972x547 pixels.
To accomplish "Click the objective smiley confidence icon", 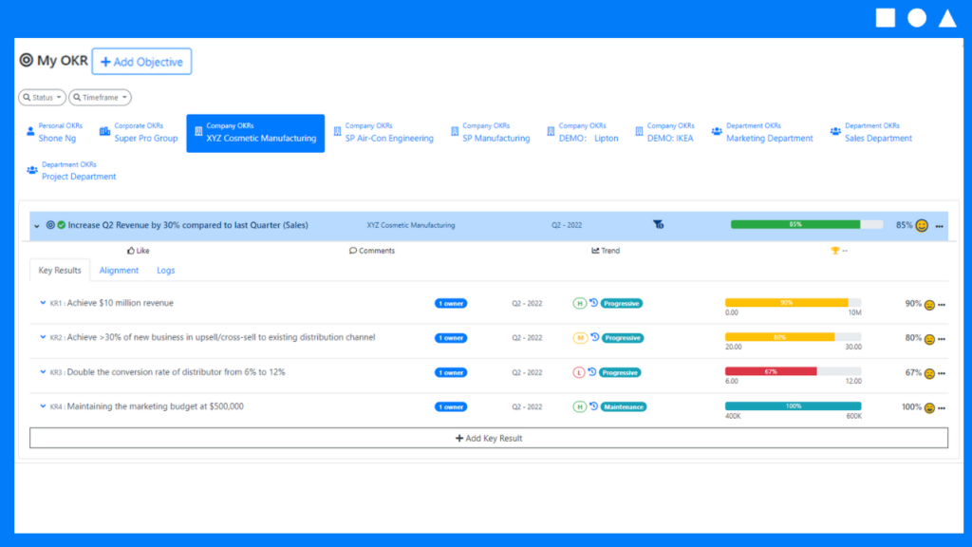I will (922, 226).
